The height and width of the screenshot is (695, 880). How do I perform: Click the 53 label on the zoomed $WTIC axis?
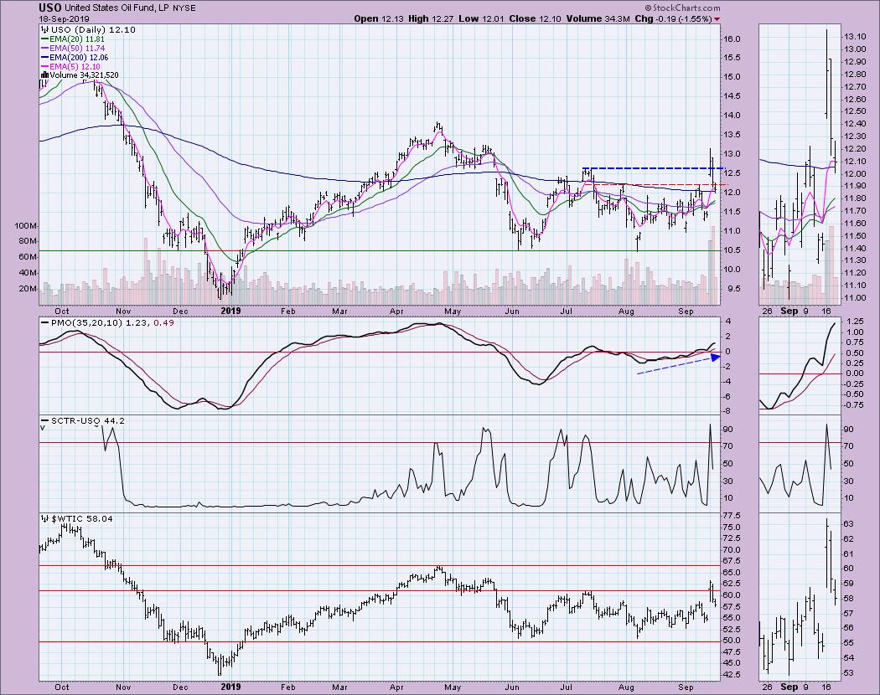coord(848,673)
